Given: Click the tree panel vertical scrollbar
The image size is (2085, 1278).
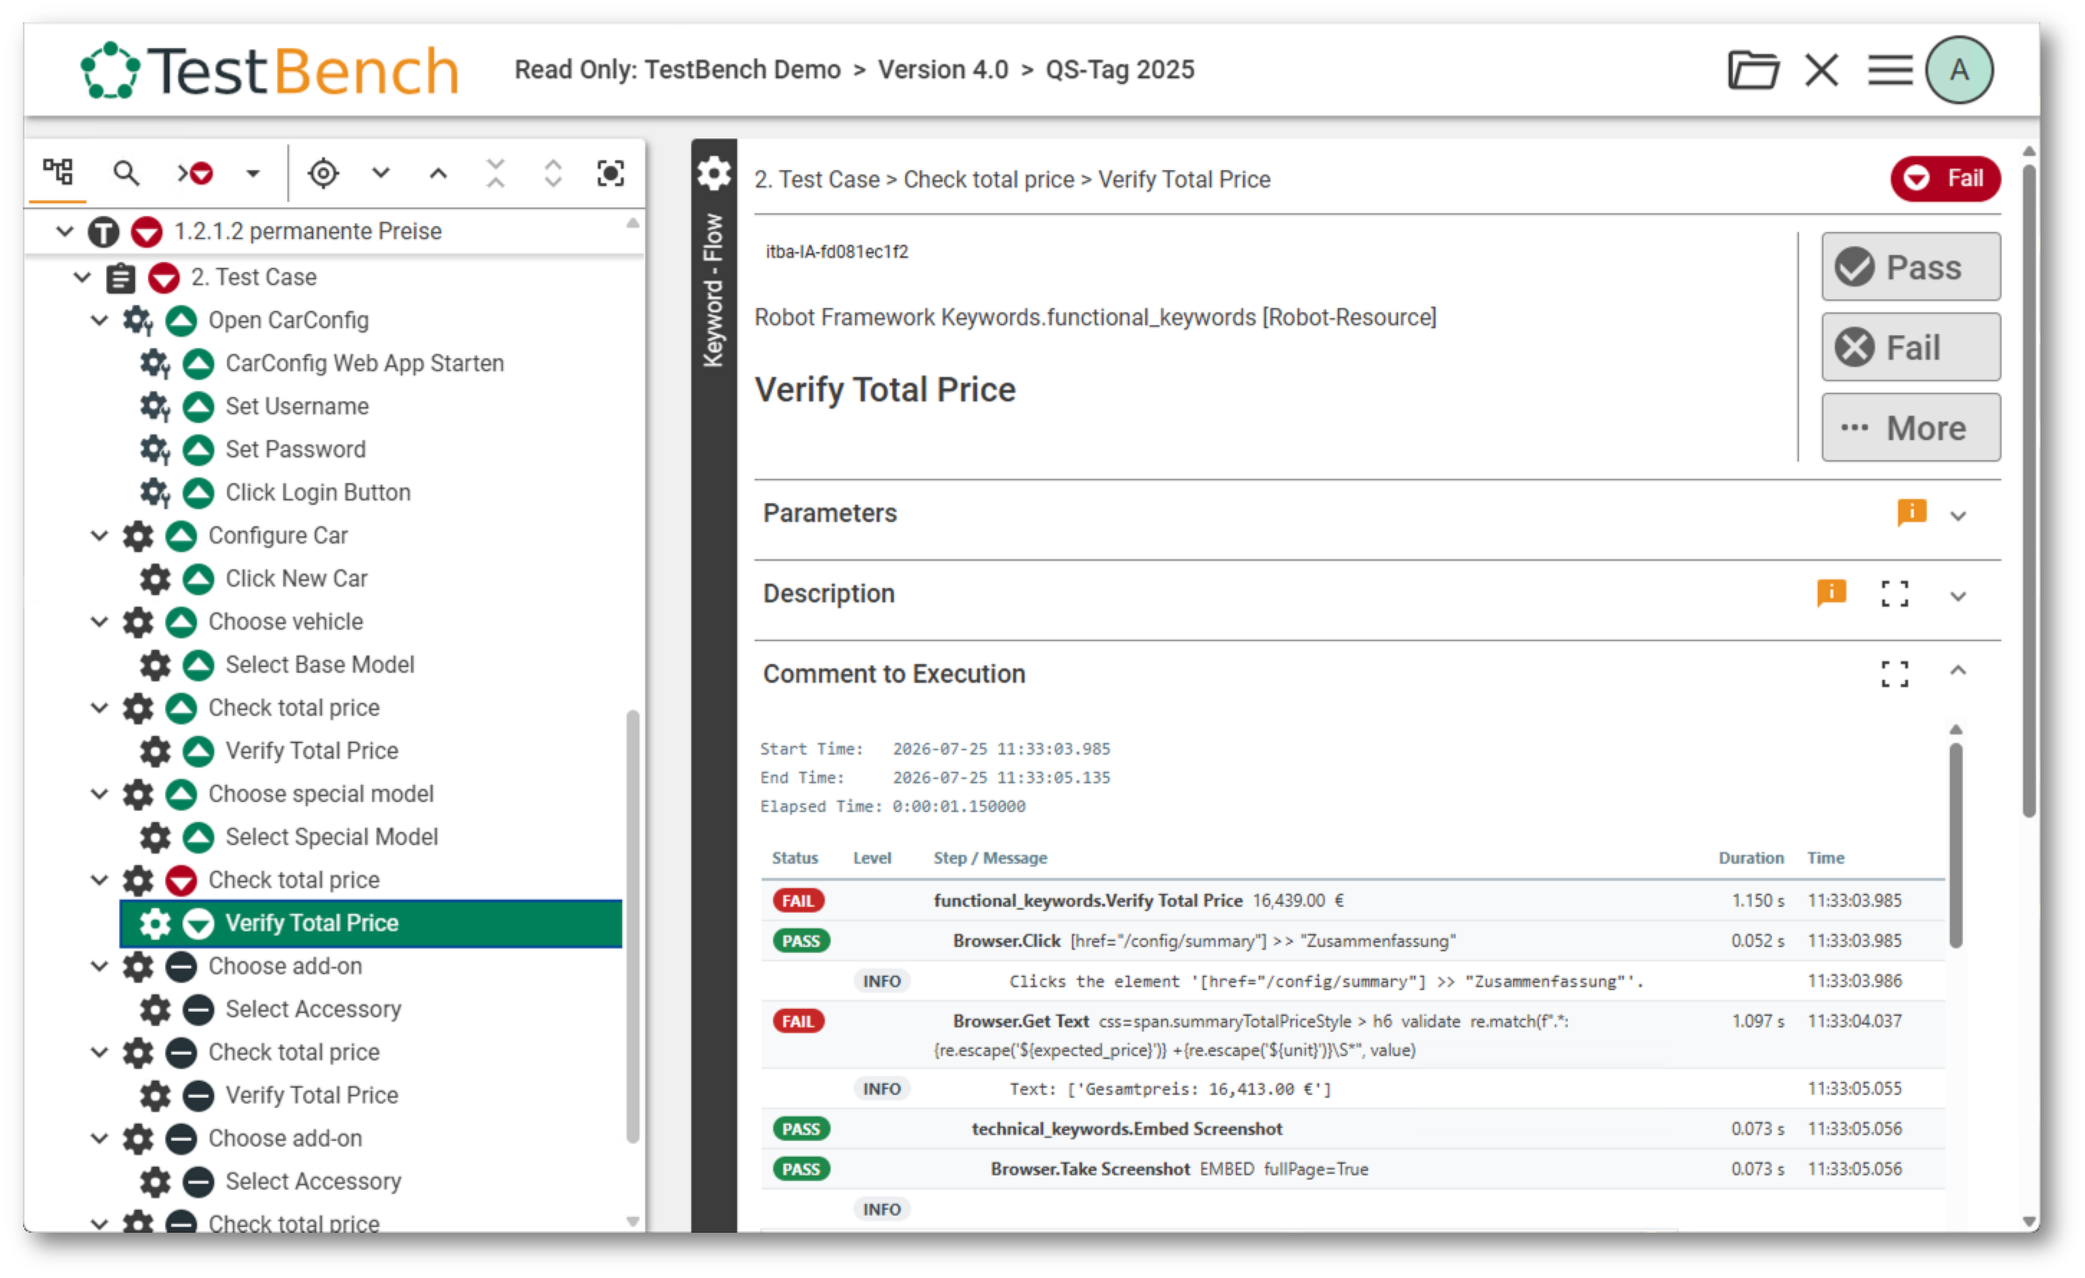Looking at the screenshot, I should pos(632,926).
